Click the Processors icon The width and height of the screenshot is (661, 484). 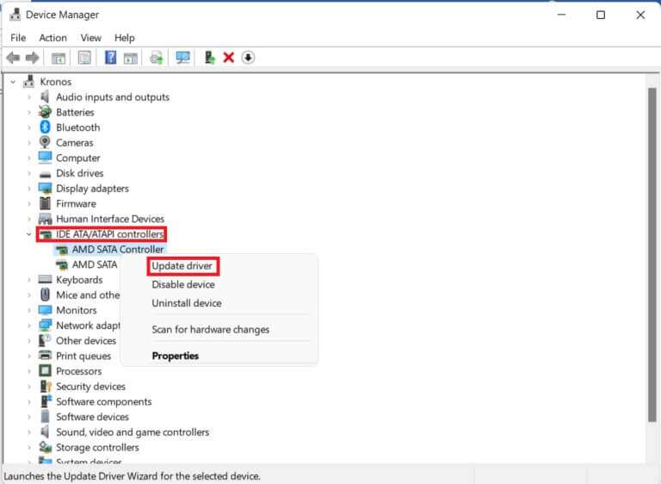[45, 371]
